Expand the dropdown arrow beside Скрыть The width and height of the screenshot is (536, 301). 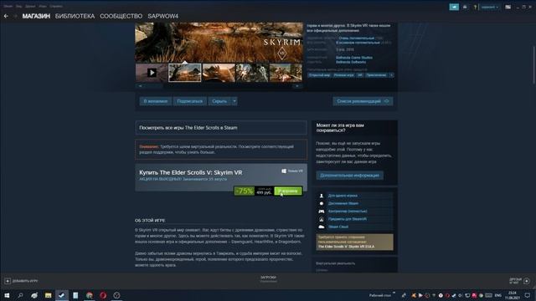(x=234, y=101)
